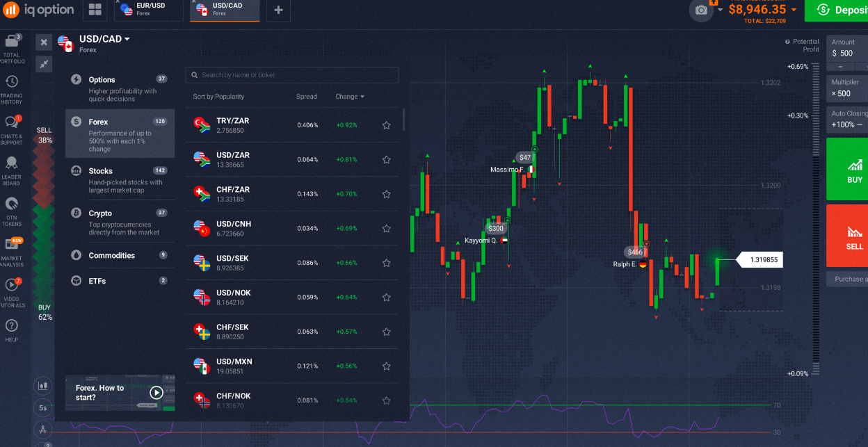Select the Commodities category
Screen dimensions: 868x447
[120, 255]
